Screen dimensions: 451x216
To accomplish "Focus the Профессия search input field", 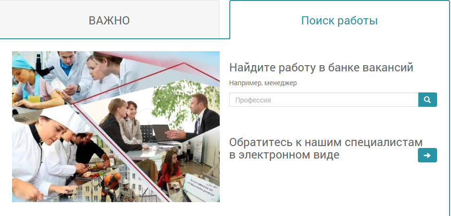I will 324,100.
